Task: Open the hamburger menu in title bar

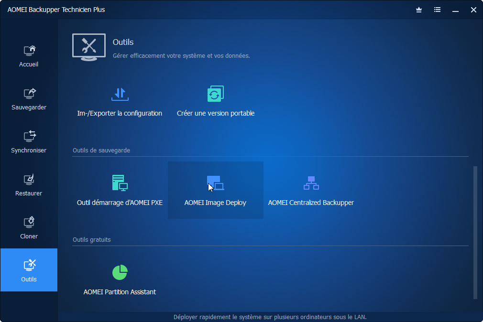Action: [437, 10]
